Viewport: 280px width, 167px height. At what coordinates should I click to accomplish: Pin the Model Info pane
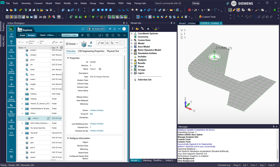tap(171, 23)
